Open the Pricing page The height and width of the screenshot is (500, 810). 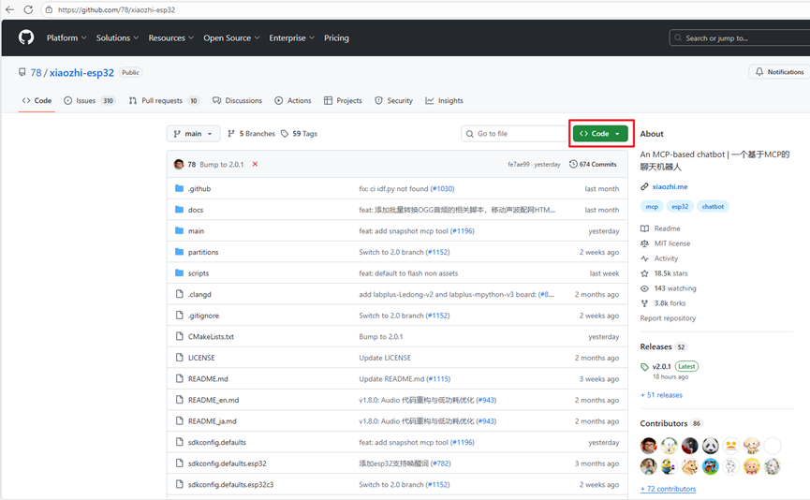click(x=336, y=37)
